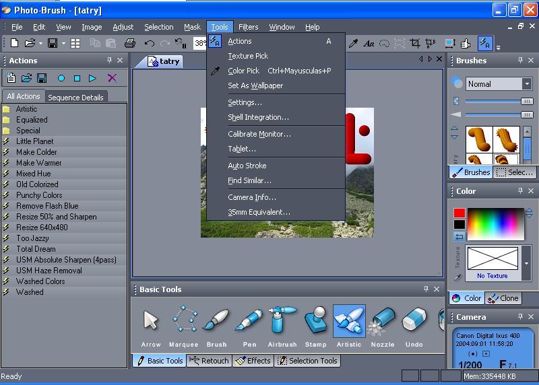The image size is (539, 385).
Task: Click the Delete action X icon
Action: coord(112,78)
